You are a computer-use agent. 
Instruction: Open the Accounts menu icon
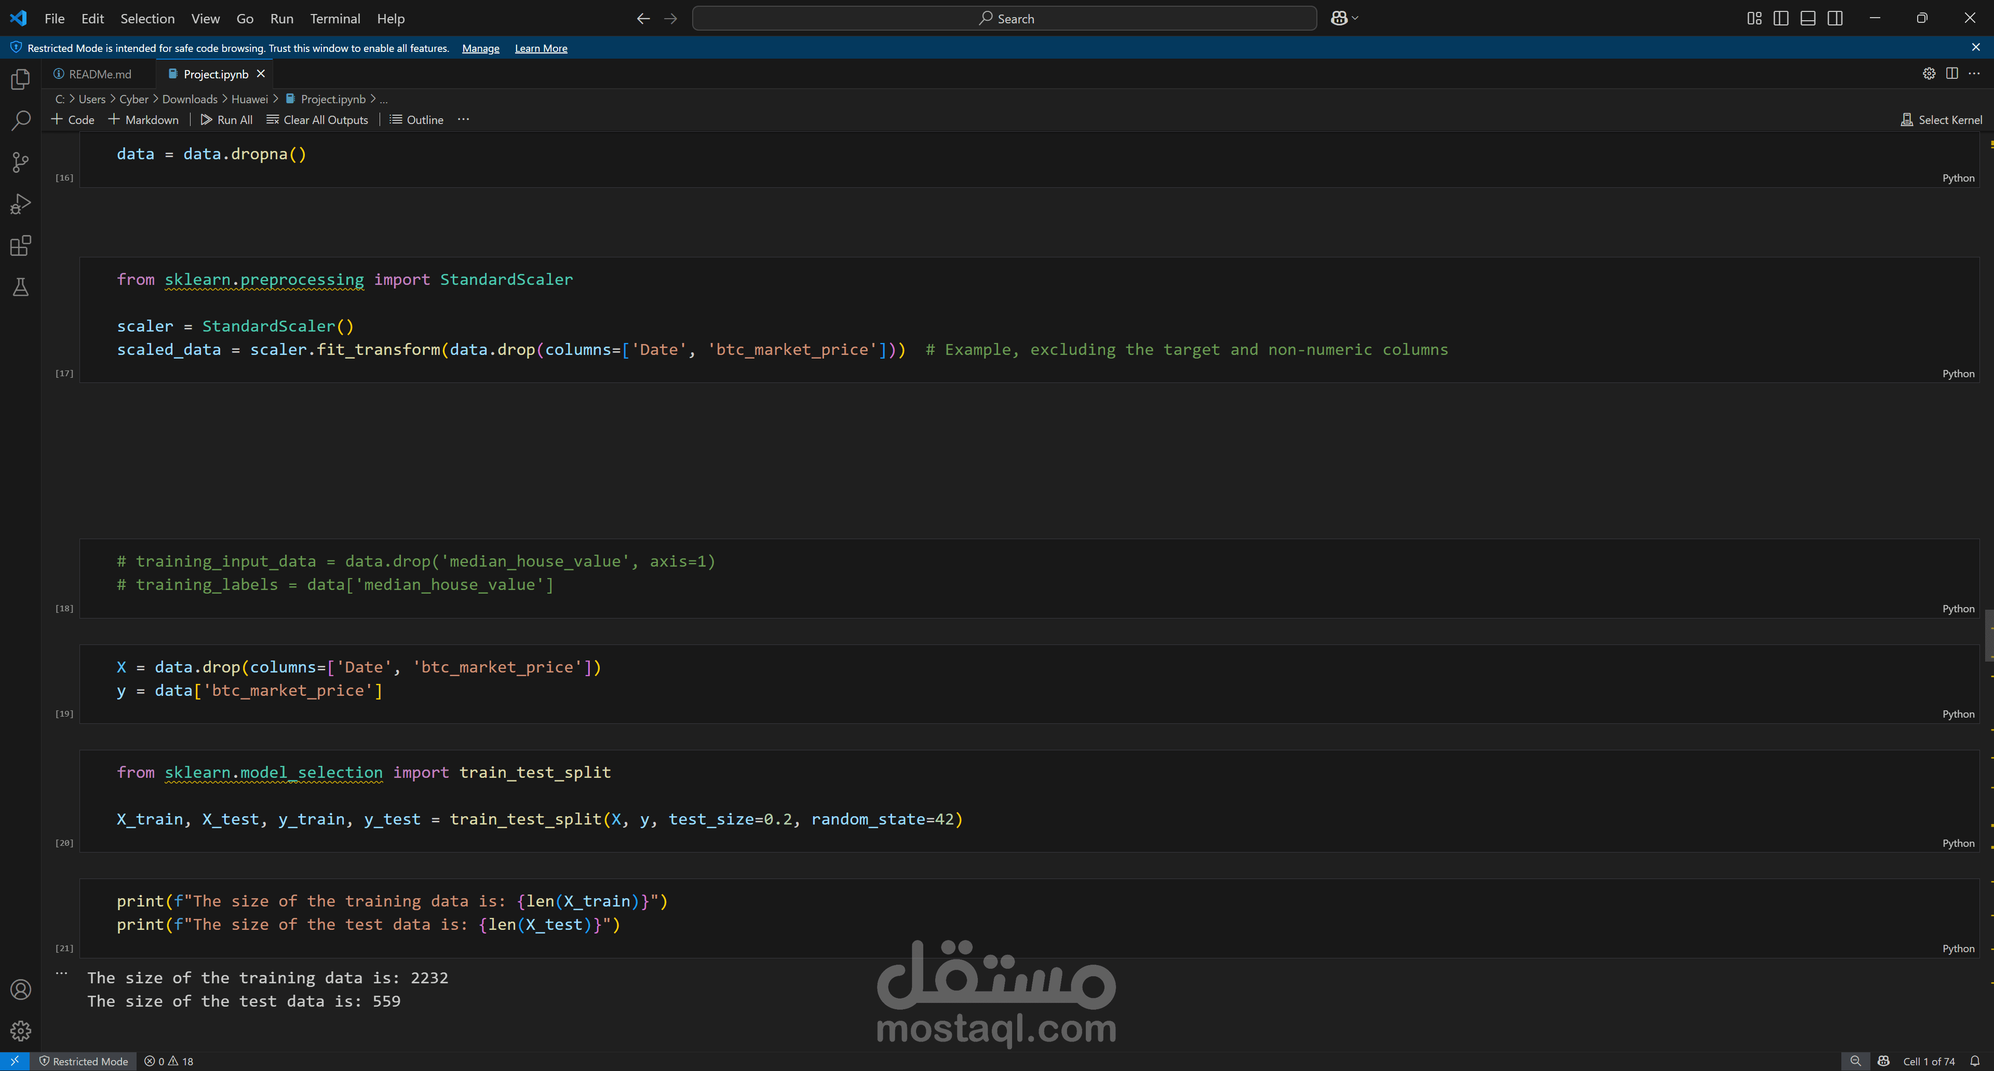click(x=21, y=990)
